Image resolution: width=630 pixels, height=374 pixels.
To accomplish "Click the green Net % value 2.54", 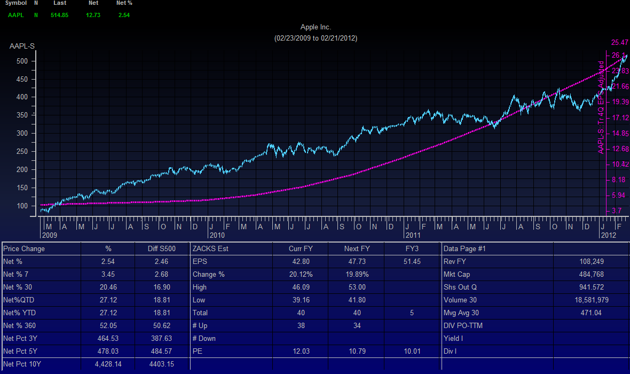I will pyautogui.click(x=124, y=15).
